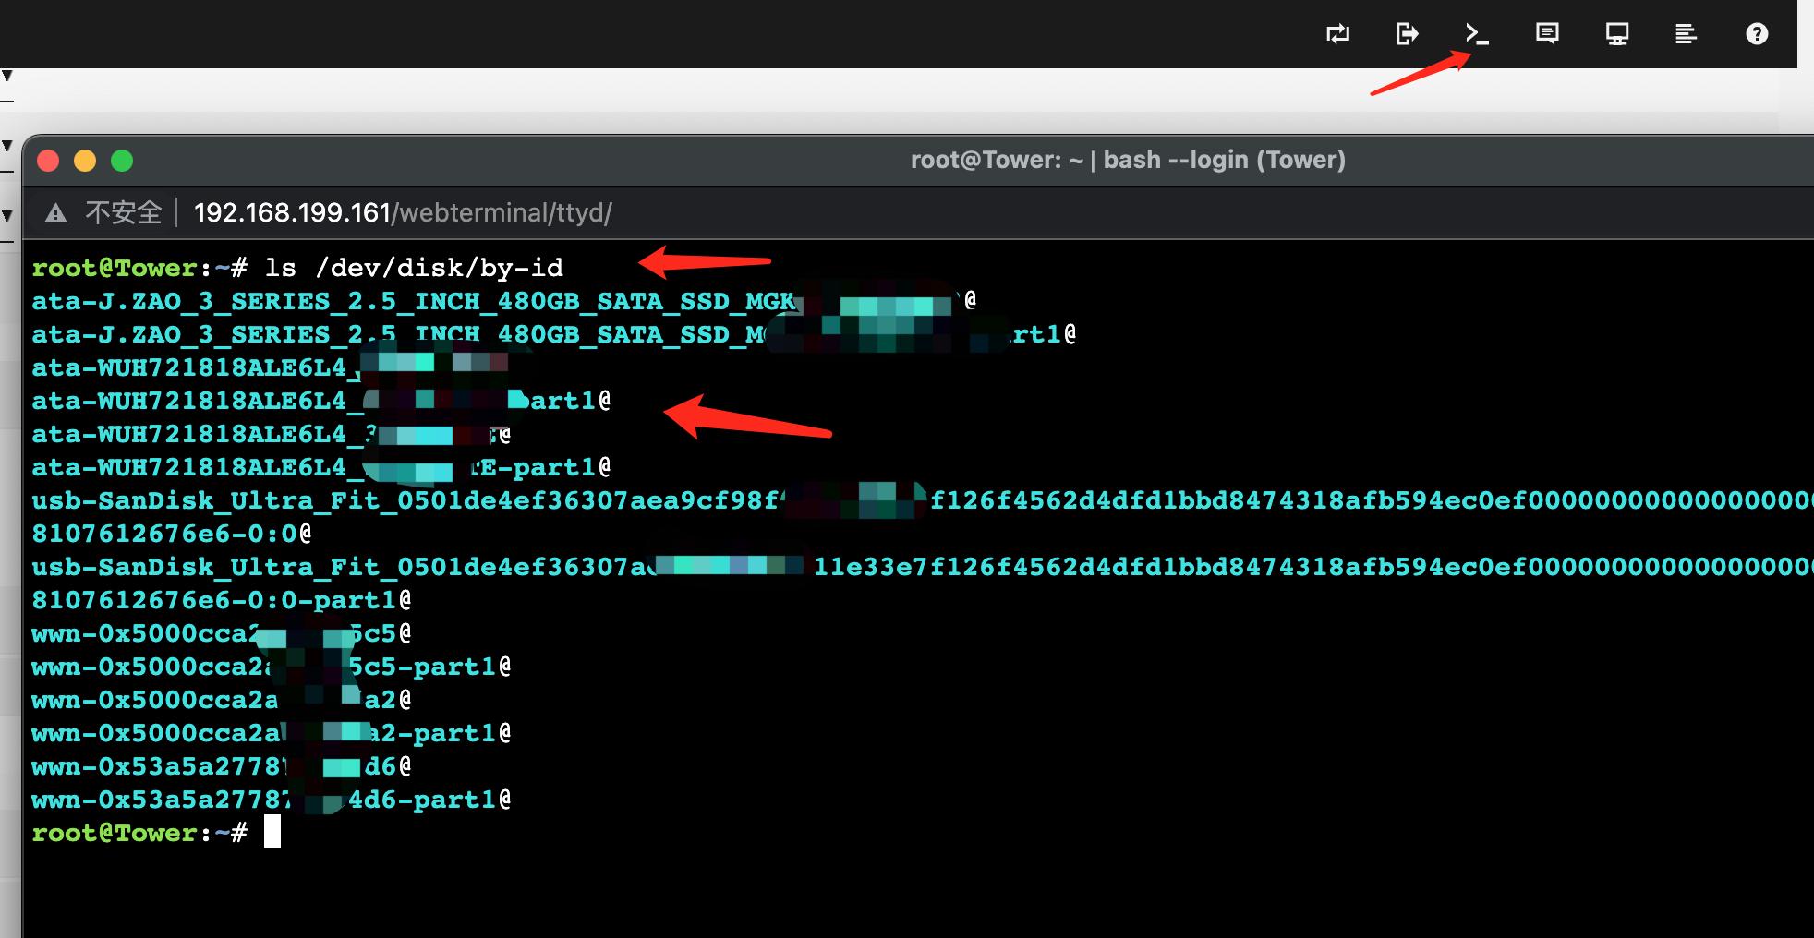The width and height of the screenshot is (1814, 938).
Task: Click the terminal window title bar
Action: pos(1129,160)
